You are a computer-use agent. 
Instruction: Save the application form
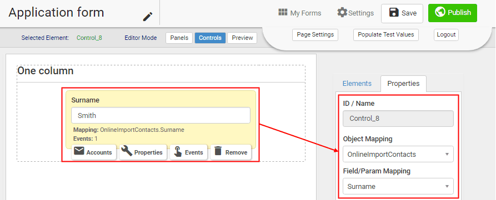(402, 13)
